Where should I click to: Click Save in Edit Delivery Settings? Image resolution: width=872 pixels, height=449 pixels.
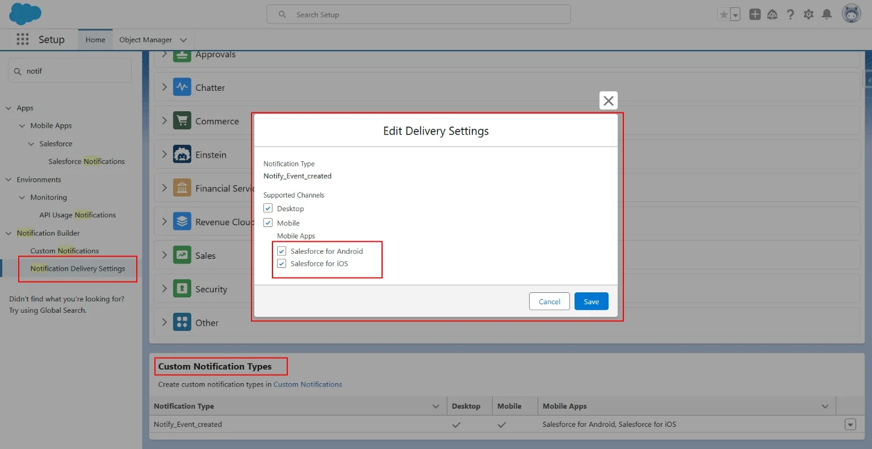click(x=591, y=301)
